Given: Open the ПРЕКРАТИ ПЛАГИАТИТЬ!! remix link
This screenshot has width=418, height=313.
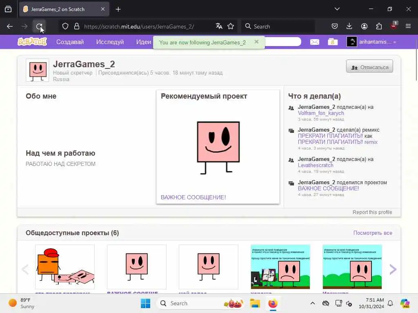Looking at the screenshot, I should [x=338, y=142].
